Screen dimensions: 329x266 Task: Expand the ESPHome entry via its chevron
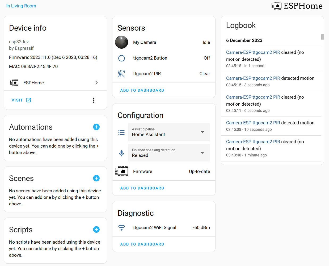pos(96,82)
